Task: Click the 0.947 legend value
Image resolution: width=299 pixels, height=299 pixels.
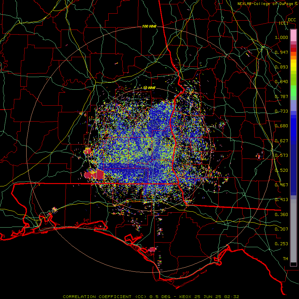Action: click(x=281, y=52)
